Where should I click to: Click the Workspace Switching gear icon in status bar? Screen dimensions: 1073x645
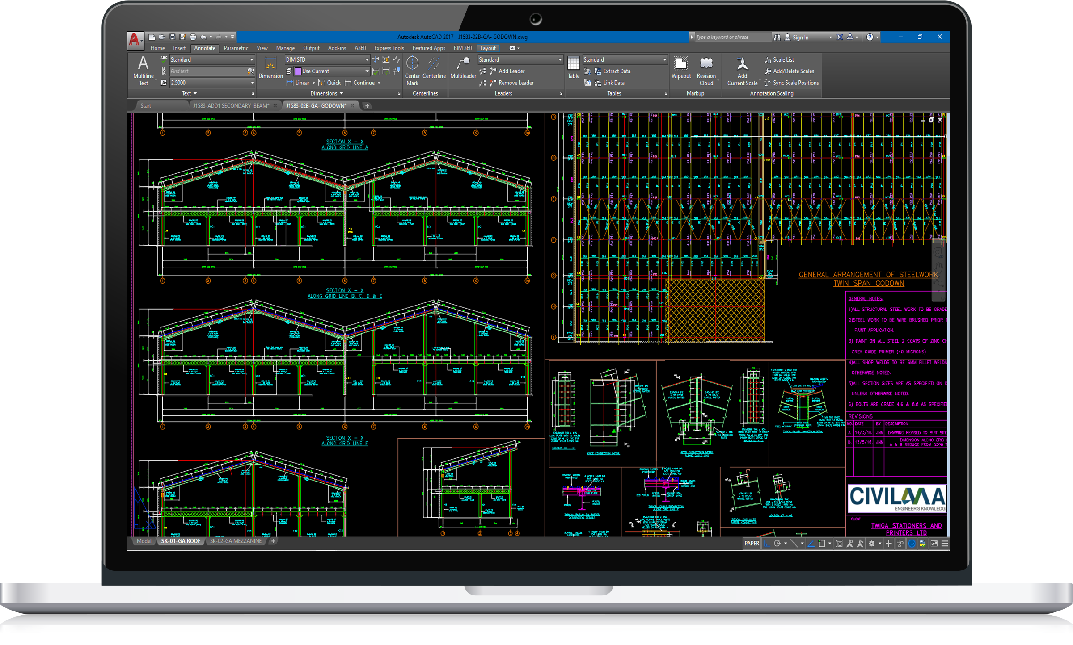[871, 544]
